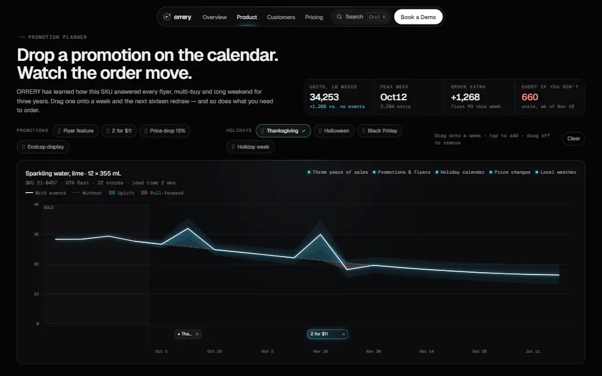Click the Promotions & flyers legend dot
This screenshot has width=602, height=376.
point(374,172)
